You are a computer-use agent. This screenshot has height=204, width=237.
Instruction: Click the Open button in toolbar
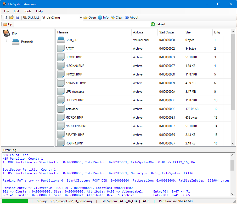click(90, 18)
